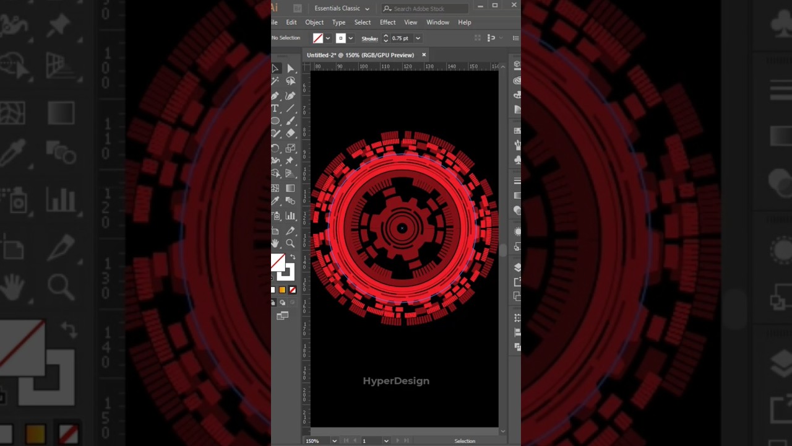
Task: Select the Scale tool
Action: pos(291,148)
